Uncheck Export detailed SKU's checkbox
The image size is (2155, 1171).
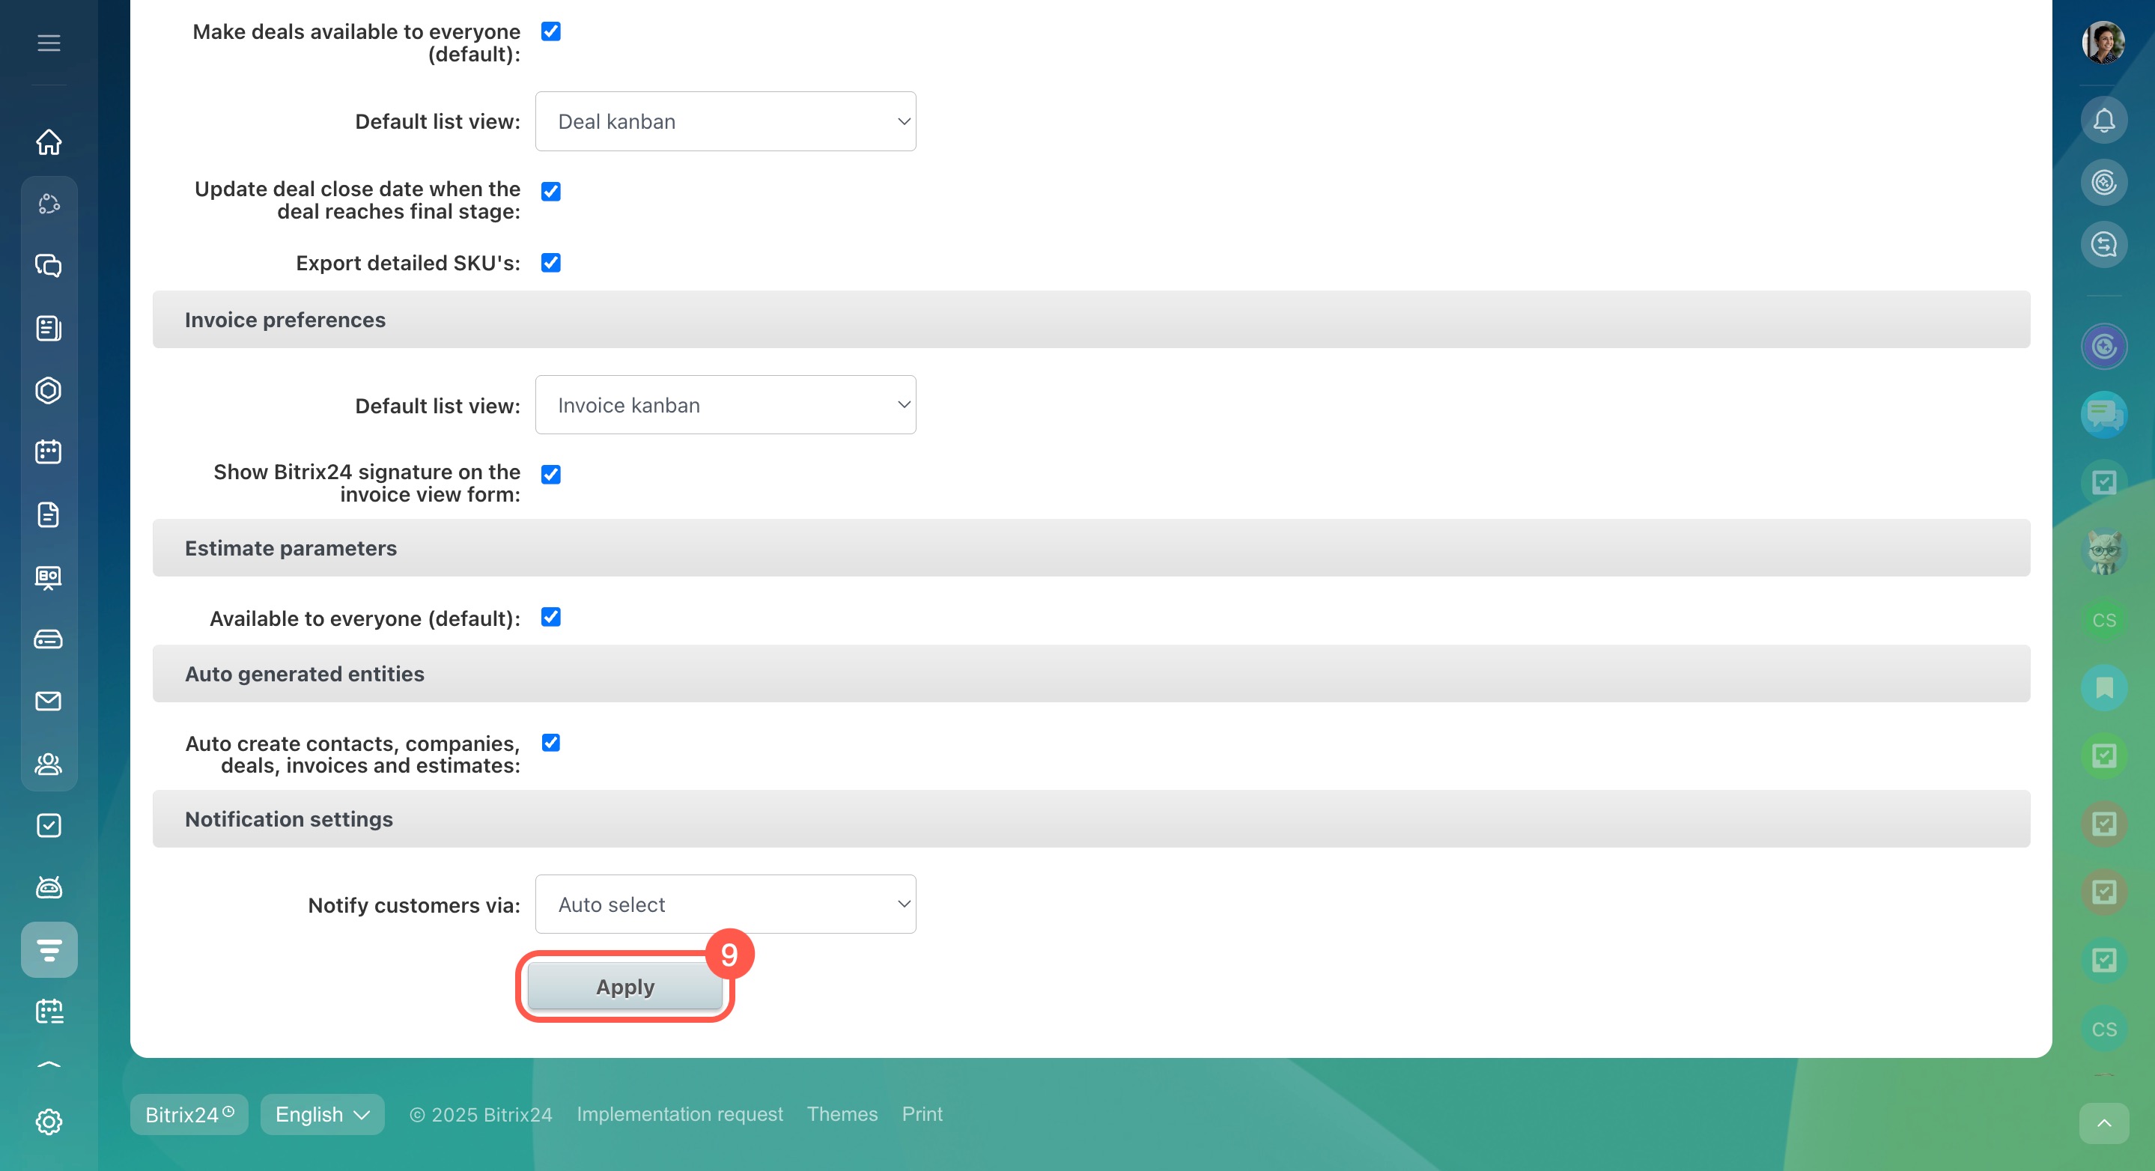pos(550,263)
